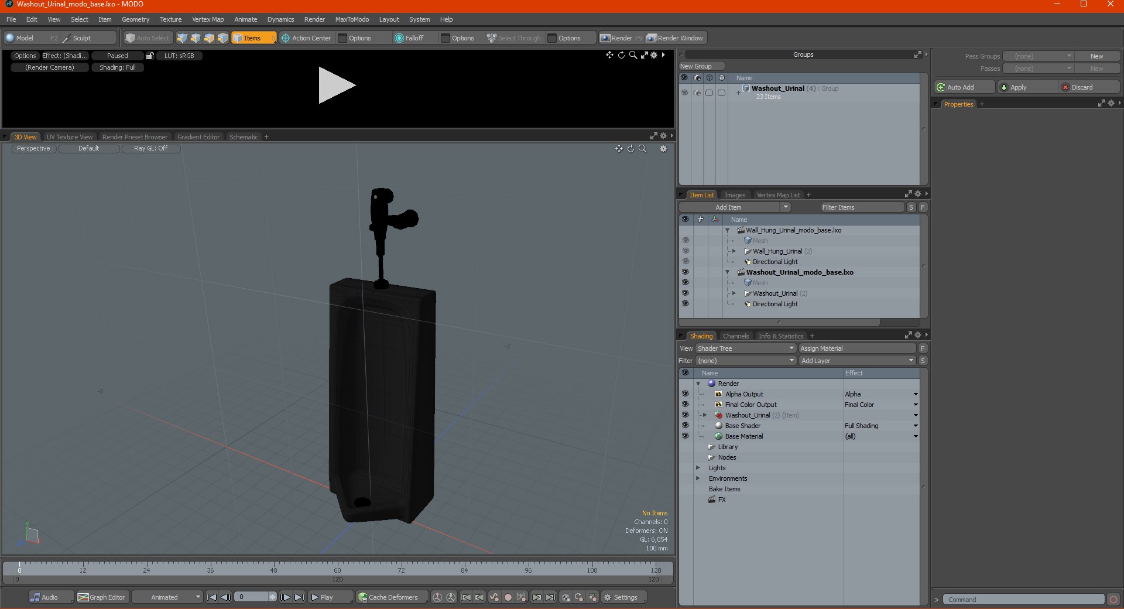Click the 3D viewport settings gear

(663, 149)
